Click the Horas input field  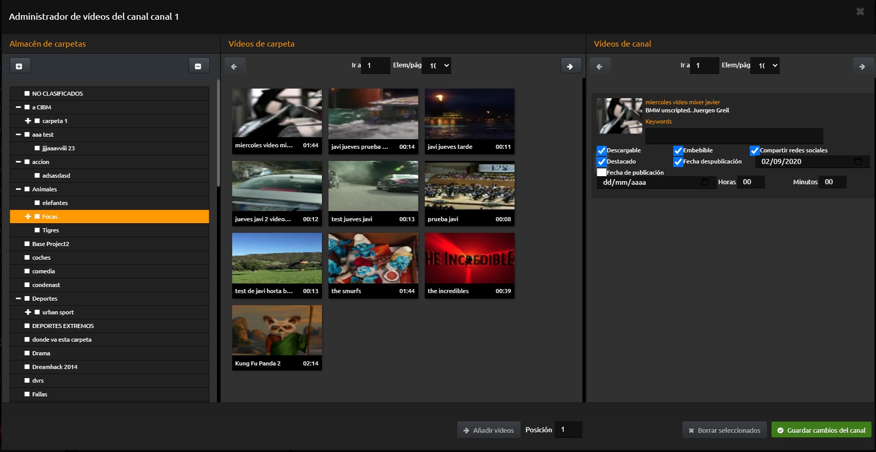(x=751, y=182)
